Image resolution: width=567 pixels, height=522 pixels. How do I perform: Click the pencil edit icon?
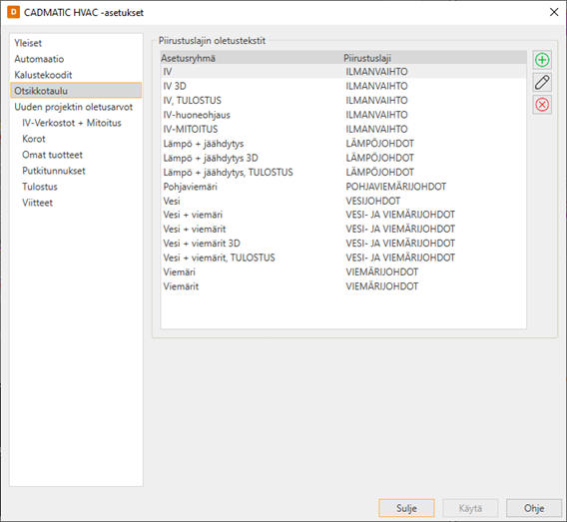point(542,83)
